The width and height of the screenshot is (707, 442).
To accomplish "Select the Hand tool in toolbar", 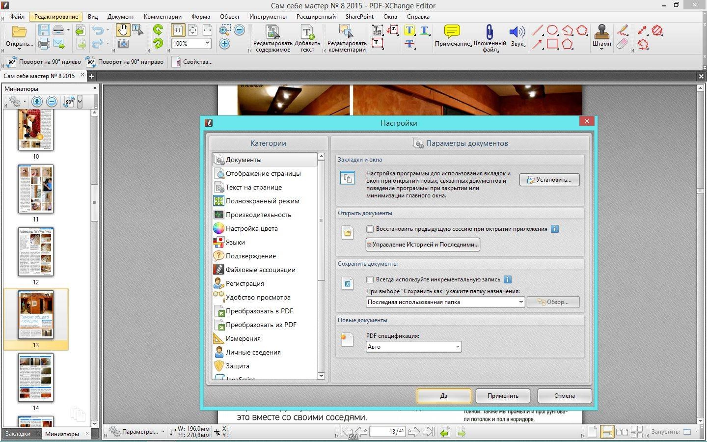I will tap(122, 30).
